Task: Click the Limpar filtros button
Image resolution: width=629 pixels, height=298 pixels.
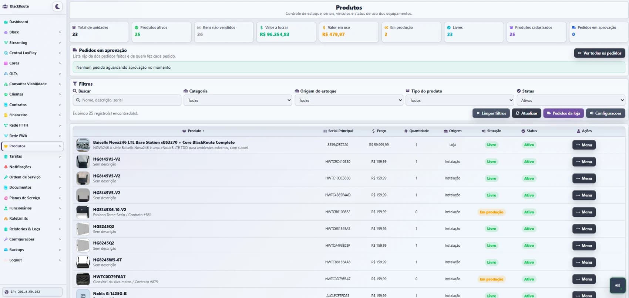Action: tap(491, 113)
